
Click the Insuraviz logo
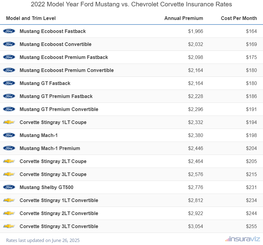(242, 239)
